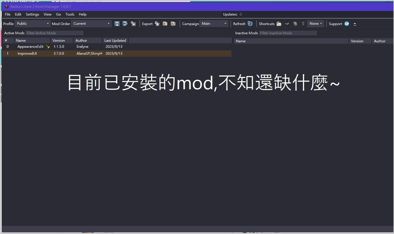Image resolution: width=394 pixels, height=234 pixels.
Task: Sort active mods by # column
Action: pyautogui.click(x=8, y=41)
